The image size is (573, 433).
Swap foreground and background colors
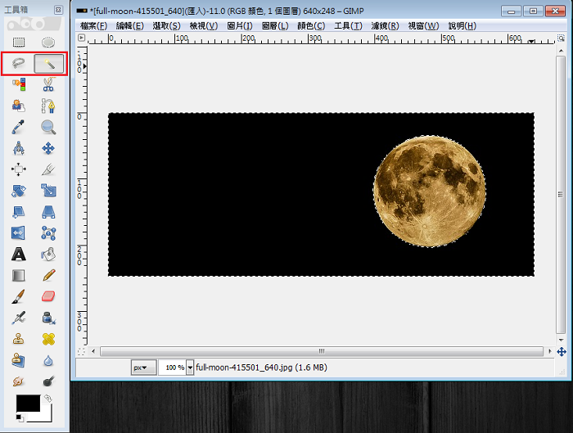coord(47,399)
